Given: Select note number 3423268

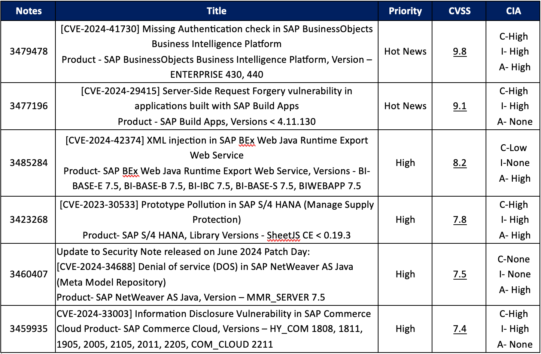Looking at the screenshot, I should click(29, 220).
